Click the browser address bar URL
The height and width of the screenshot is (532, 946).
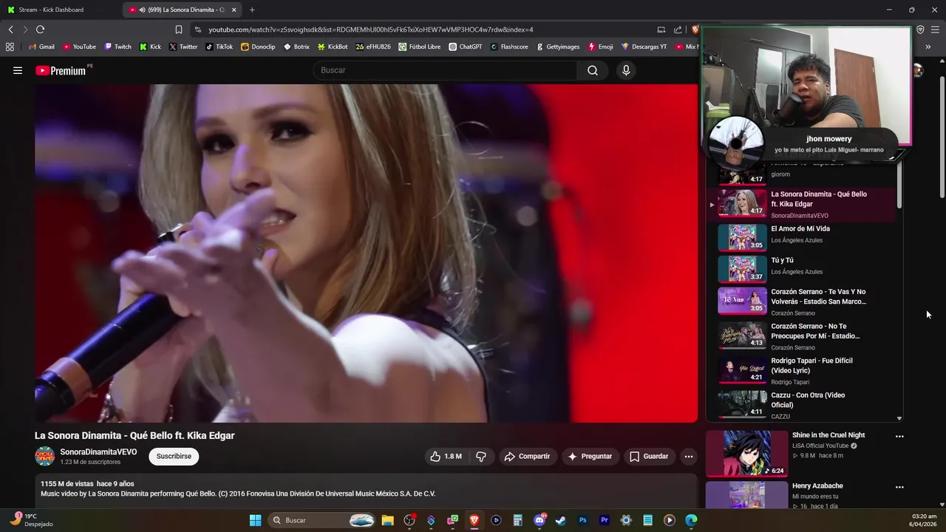pyautogui.click(x=370, y=30)
